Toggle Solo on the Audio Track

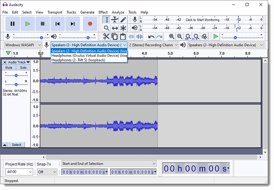pyautogui.click(x=23, y=68)
